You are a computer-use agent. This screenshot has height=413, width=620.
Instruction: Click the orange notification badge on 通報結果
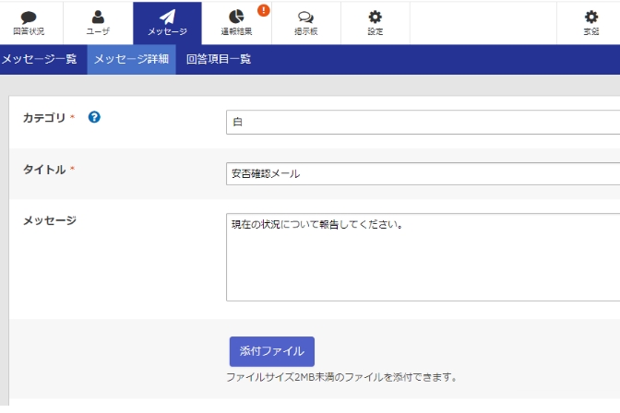263,10
